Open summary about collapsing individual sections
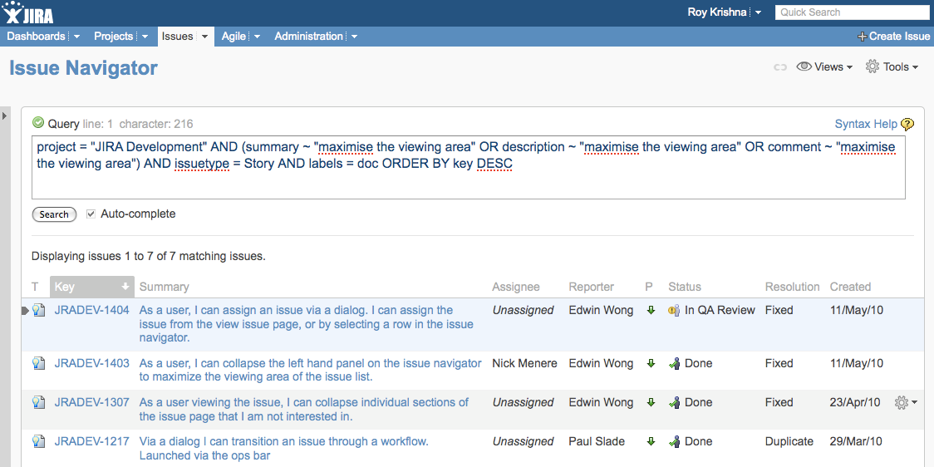The image size is (934, 467). pyautogui.click(x=304, y=409)
